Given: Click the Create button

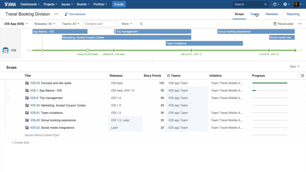Looking at the screenshot, I should (x=119, y=4).
